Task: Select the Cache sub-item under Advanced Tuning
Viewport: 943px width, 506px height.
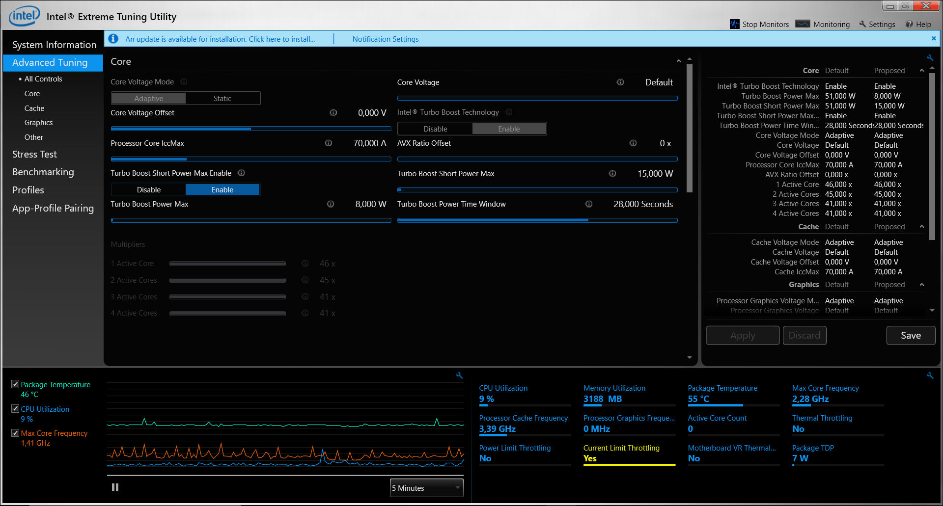Action: [x=34, y=108]
